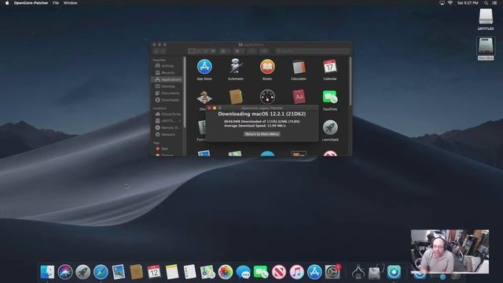Open the Window menu
Screen dimensions: 503x283
click(x=70, y=3)
